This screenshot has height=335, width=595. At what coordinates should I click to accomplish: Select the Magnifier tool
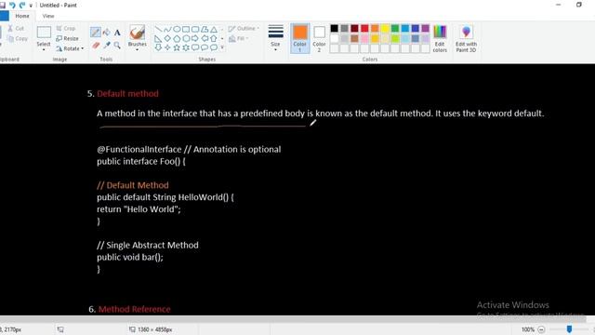[x=117, y=46]
